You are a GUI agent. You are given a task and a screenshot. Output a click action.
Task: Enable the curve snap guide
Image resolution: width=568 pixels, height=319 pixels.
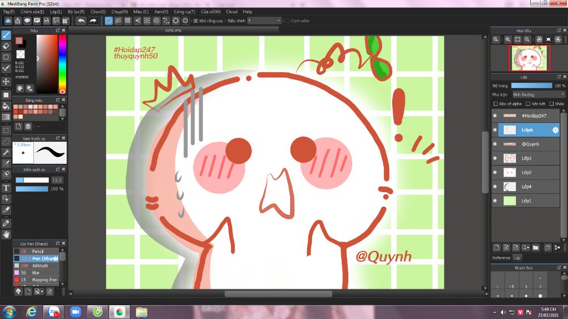[166, 20]
